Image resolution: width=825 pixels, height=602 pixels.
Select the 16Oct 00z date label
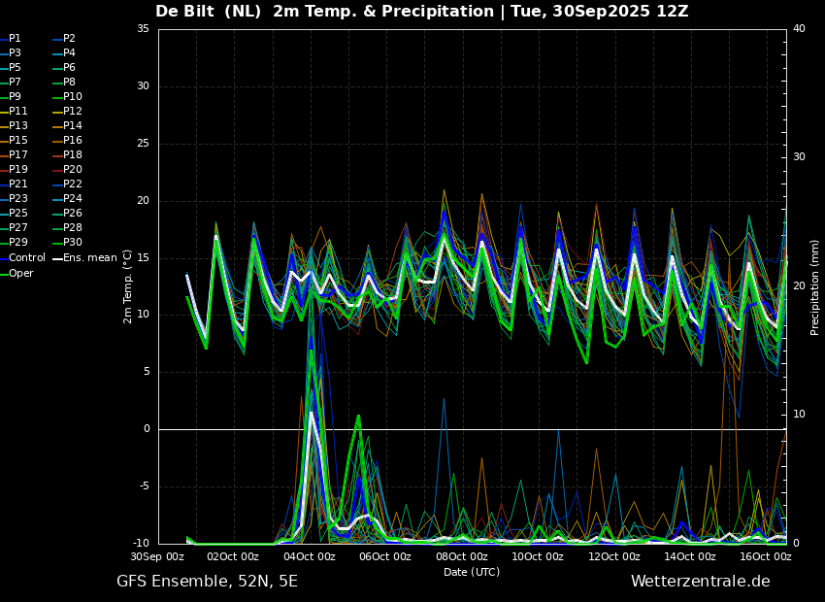(768, 556)
